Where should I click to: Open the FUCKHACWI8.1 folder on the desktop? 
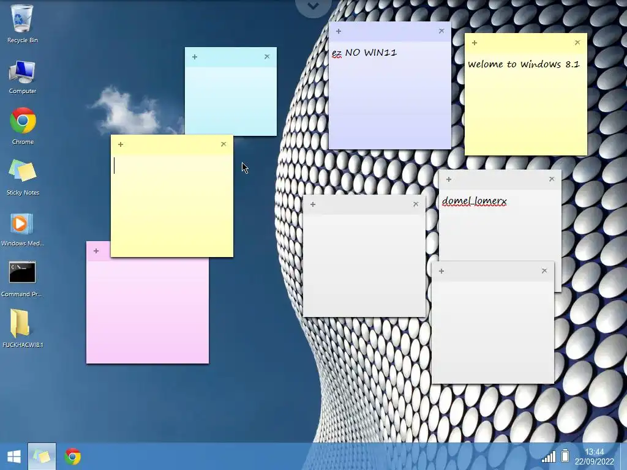tap(23, 328)
